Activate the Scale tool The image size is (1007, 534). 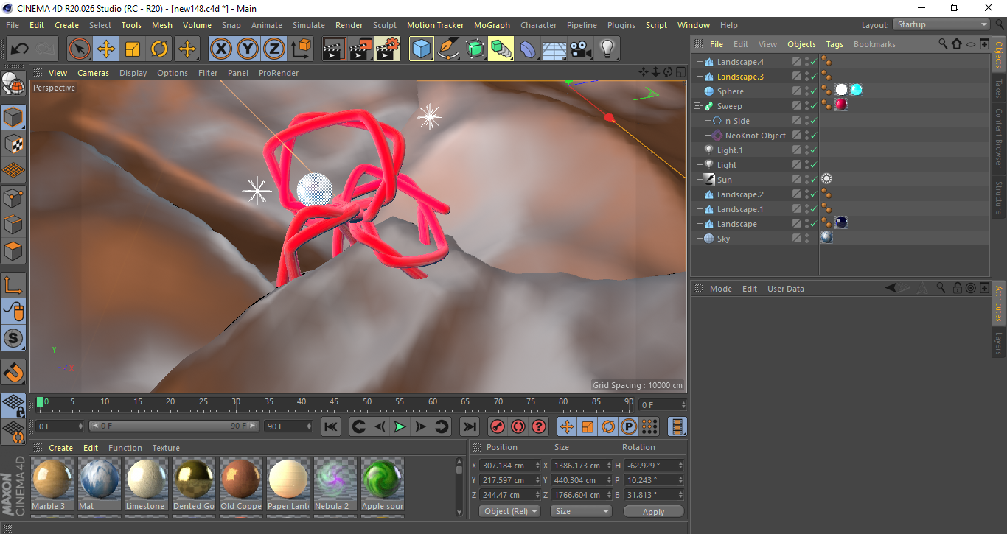click(x=133, y=49)
